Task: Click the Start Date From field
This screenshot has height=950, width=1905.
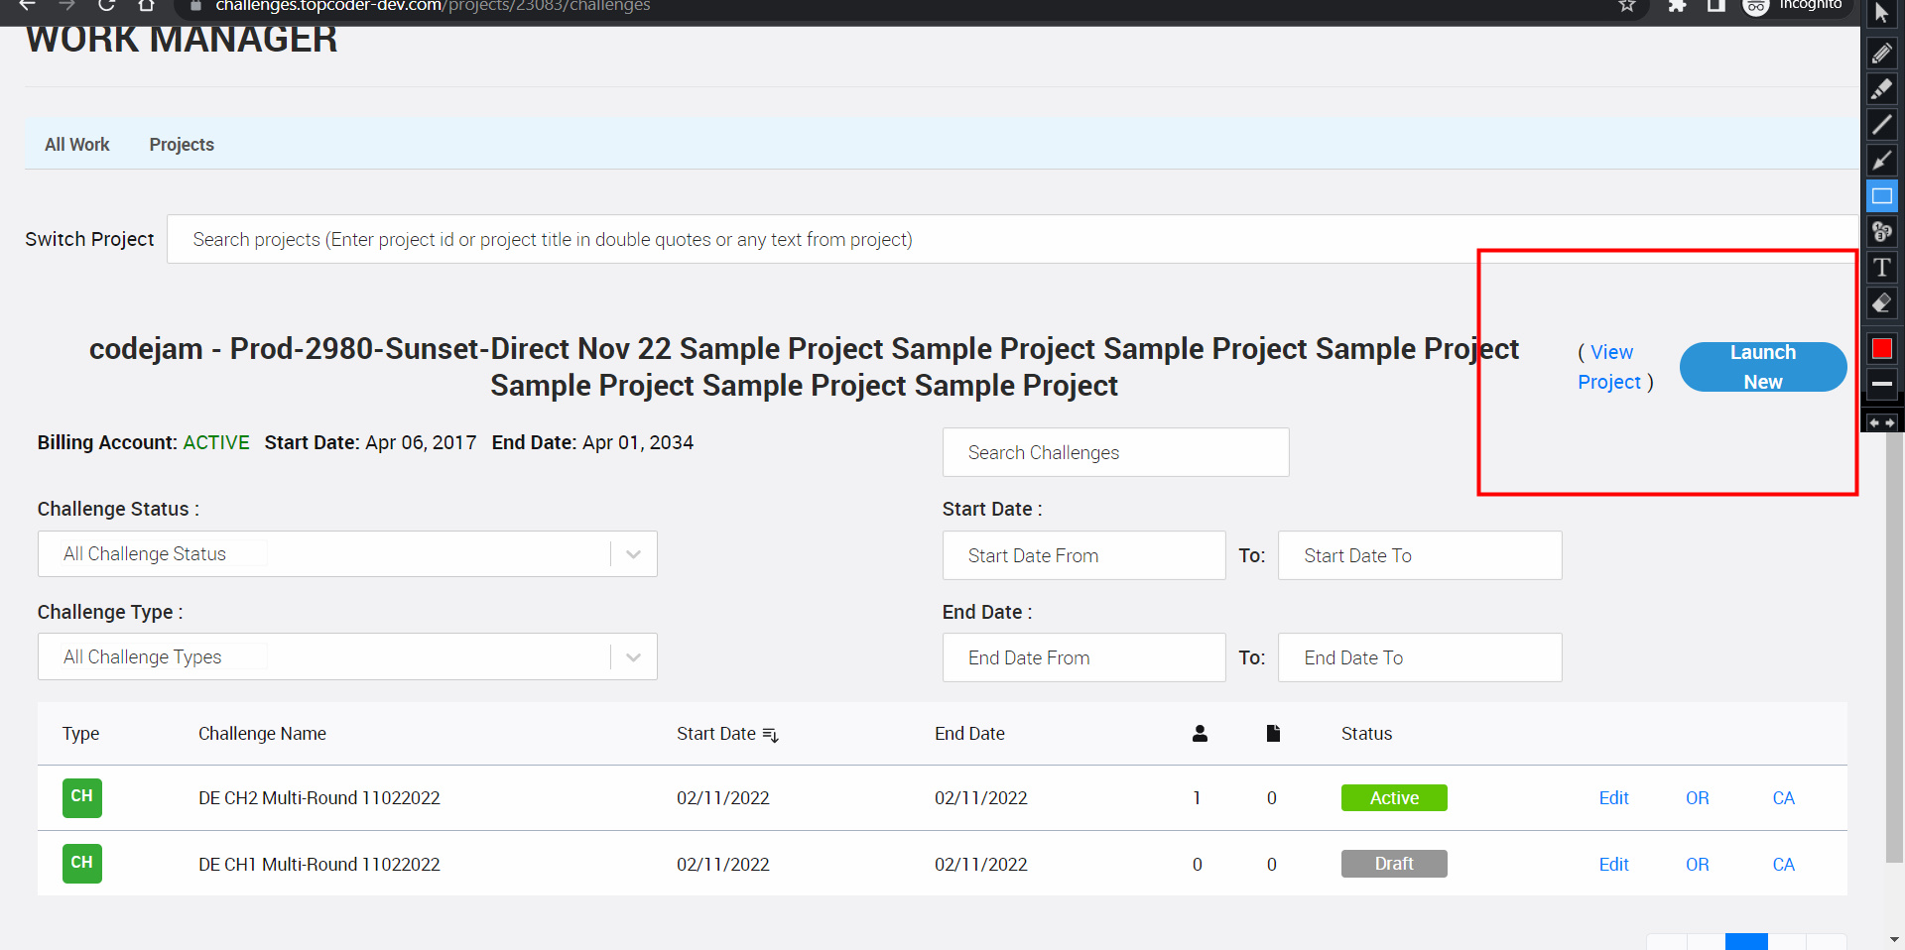Action: click(1083, 555)
